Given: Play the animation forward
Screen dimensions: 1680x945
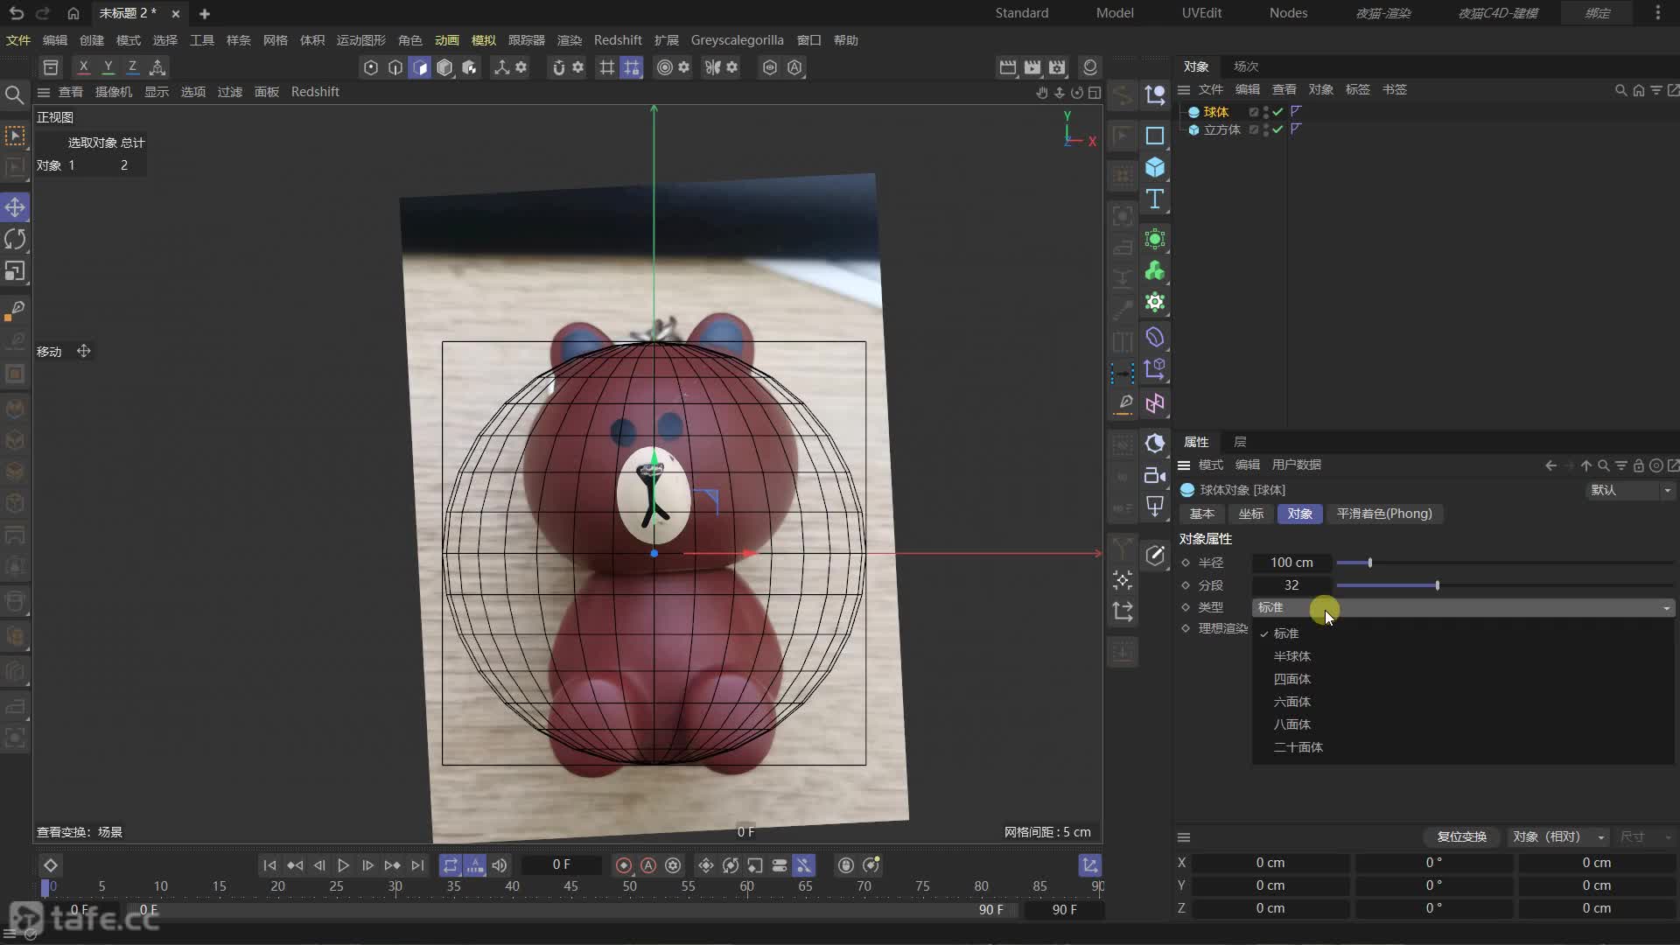Looking at the screenshot, I should [x=343, y=865].
